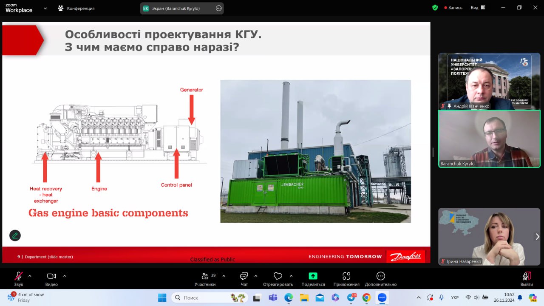Select Ірина Назаренко video thumbnail
The height and width of the screenshot is (306, 544).
[x=489, y=236]
